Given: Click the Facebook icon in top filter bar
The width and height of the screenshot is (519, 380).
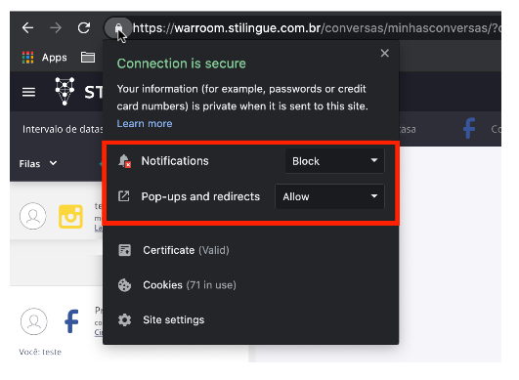Looking at the screenshot, I should point(469,128).
